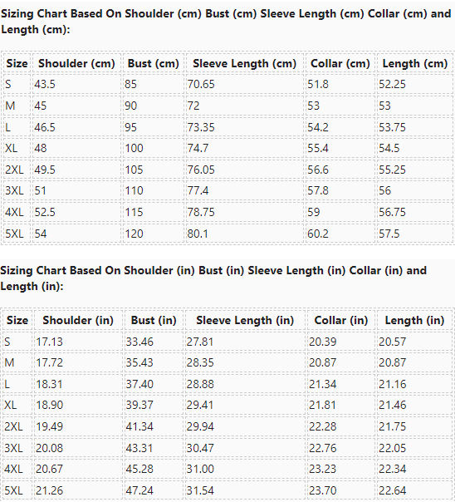Select the 3XL row label in inches table
455x502 pixels.
(x=13, y=448)
